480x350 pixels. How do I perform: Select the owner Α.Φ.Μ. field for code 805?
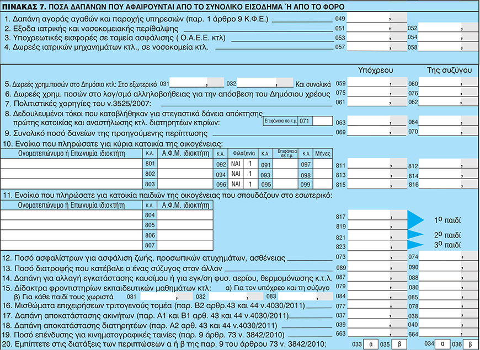coord(185,225)
